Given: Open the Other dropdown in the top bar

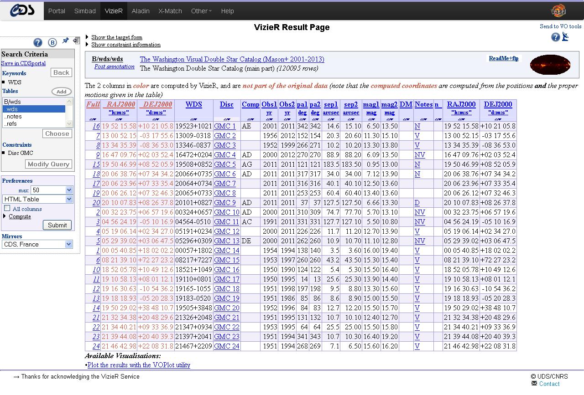Looking at the screenshot, I should 201,11.
